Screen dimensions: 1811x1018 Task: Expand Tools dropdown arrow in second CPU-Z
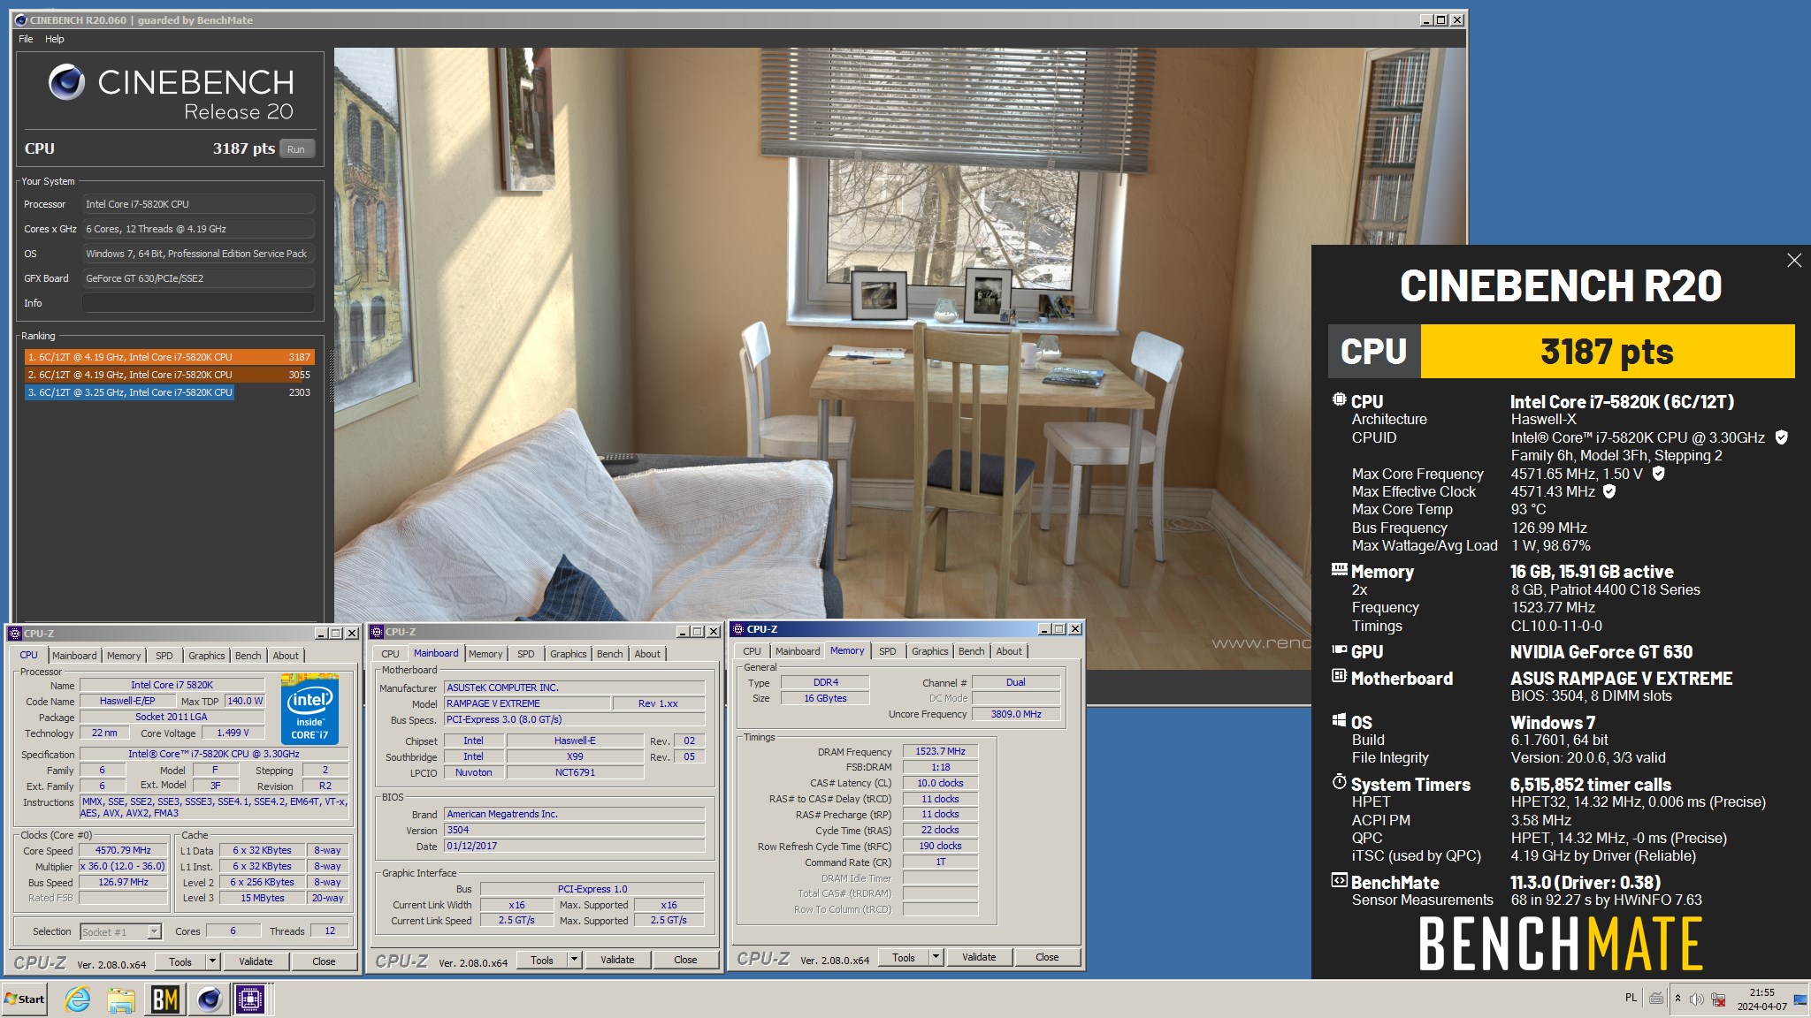(x=574, y=960)
